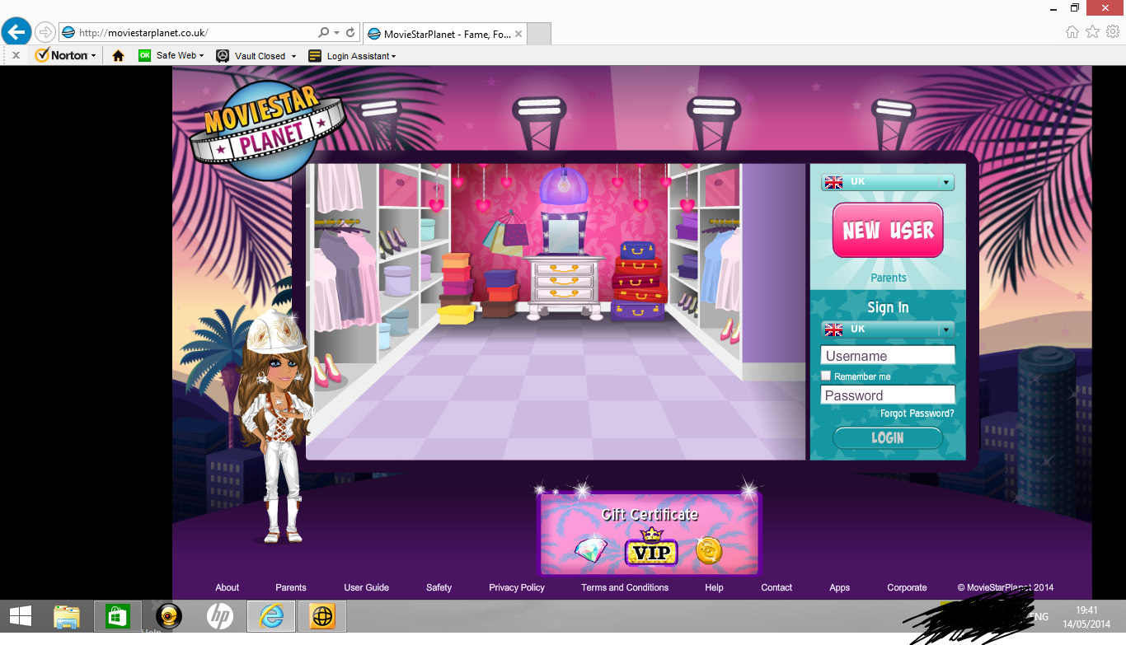Click the Vault Closed padlock icon
This screenshot has height=645, width=1126.
tap(222, 55)
